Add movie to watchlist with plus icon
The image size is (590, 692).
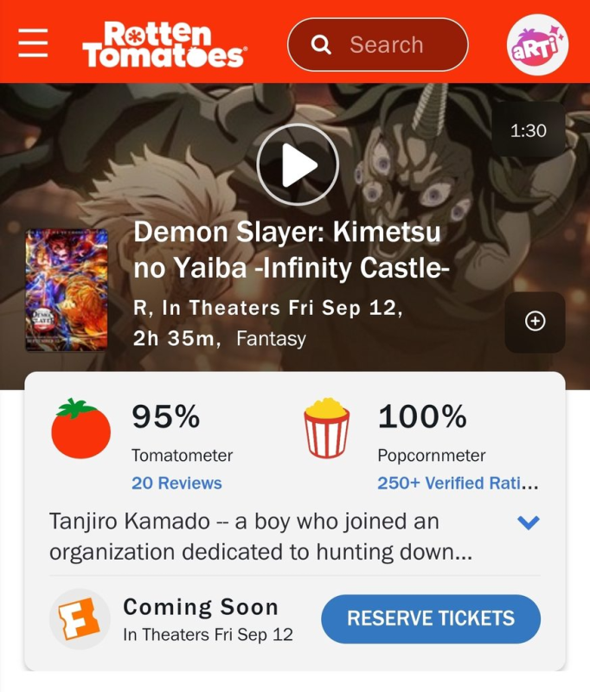[x=535, y=321]
